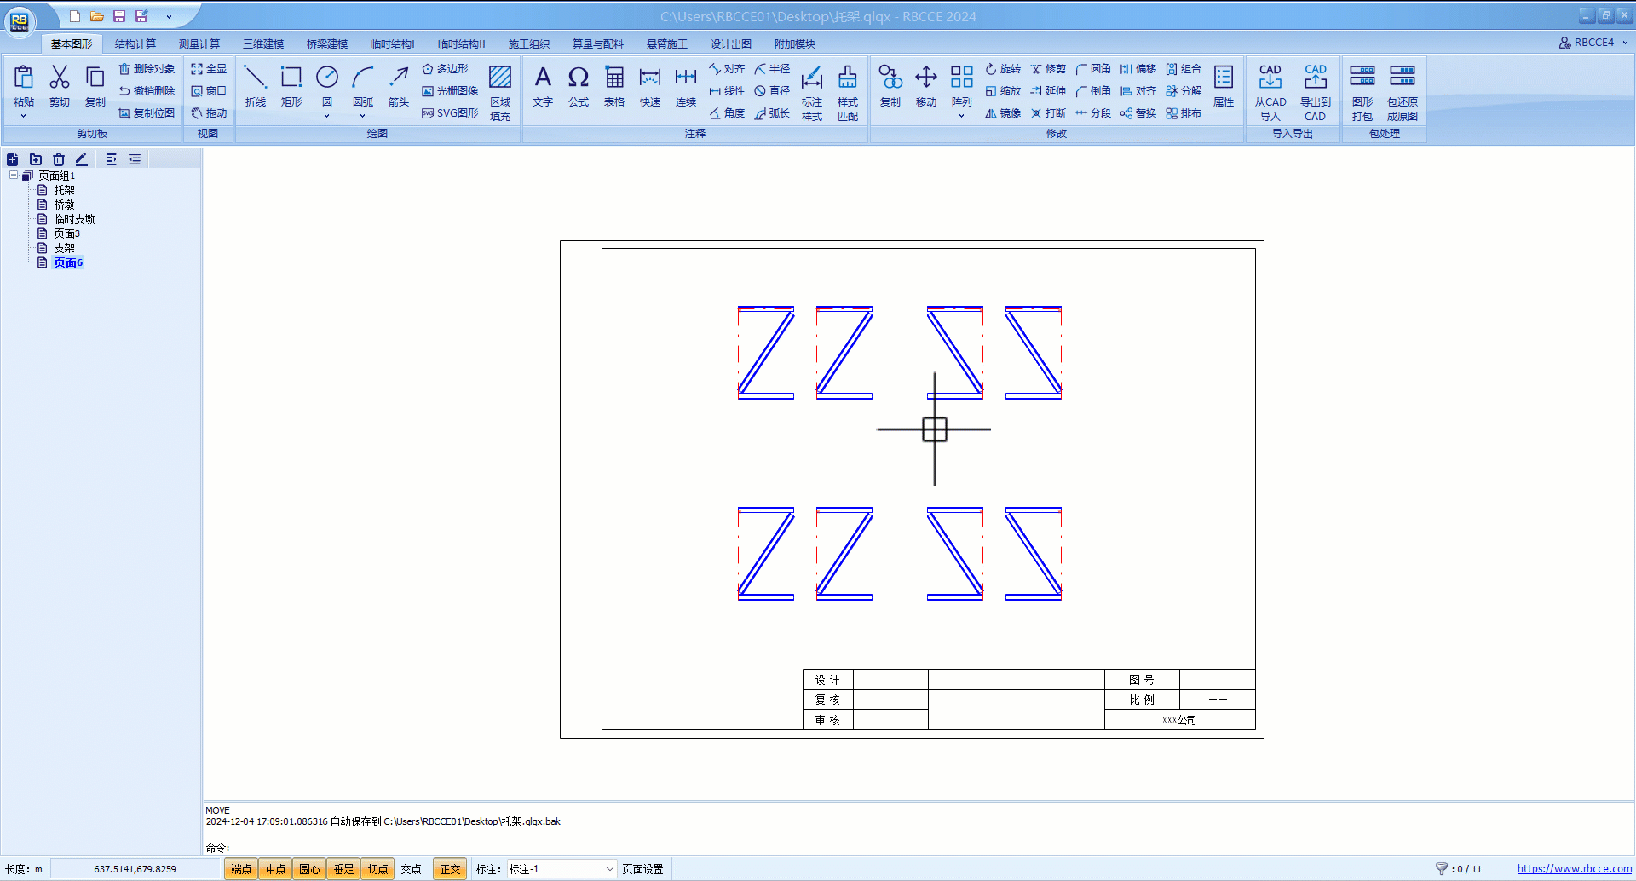The image size is (1636, 881).
Task: Open the www.rbcce.com website link
Action: coord(1574,869)
